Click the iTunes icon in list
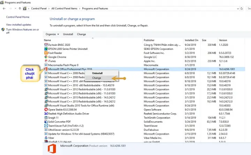251x155 pixels. click(46, 61)
